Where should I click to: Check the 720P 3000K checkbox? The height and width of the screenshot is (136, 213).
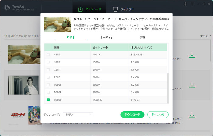click(x=48, y=77)
